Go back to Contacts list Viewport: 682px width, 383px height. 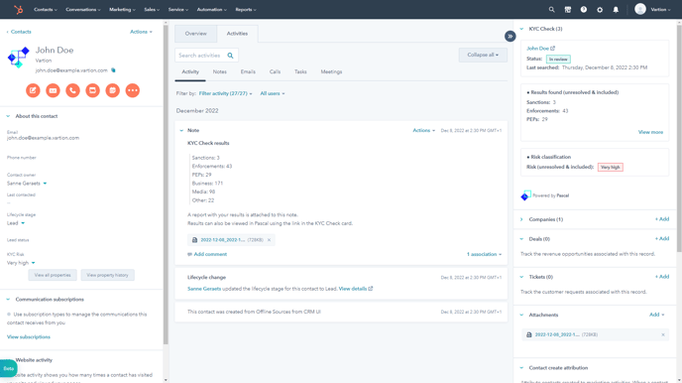(x=19, y=32)
